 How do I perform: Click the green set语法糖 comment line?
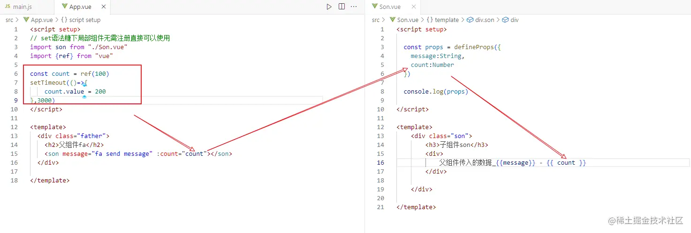(100, 38)
